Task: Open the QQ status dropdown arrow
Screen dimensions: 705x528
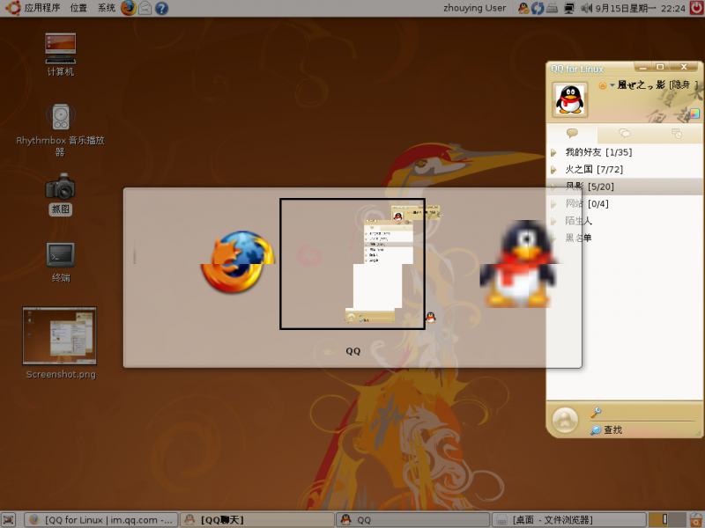Action: coord(612,85)
